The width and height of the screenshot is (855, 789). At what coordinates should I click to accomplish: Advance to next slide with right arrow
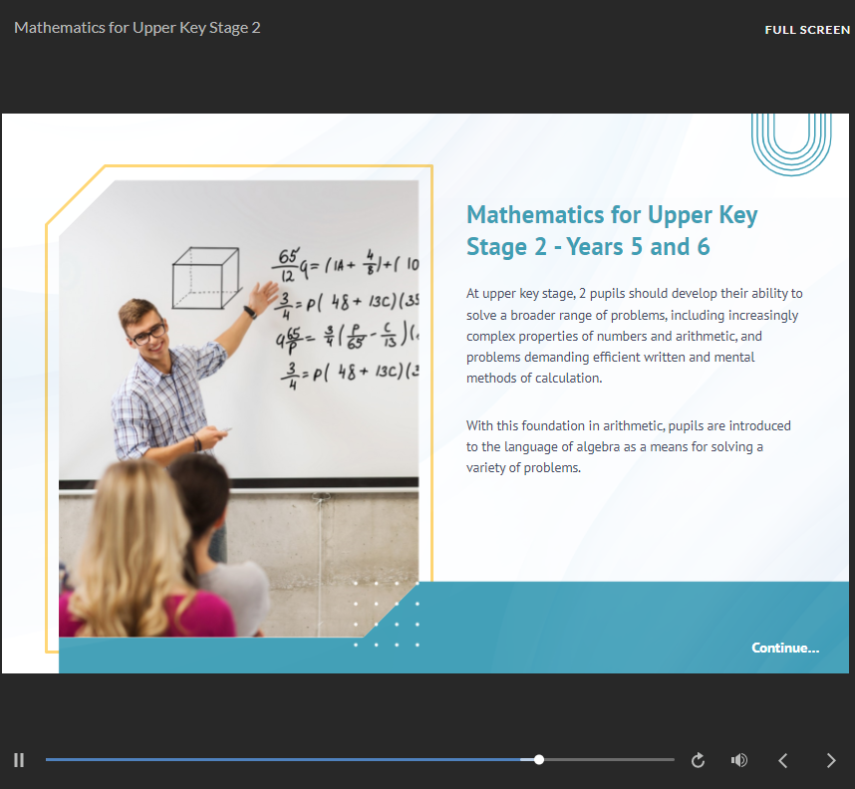tap(831, 760)
